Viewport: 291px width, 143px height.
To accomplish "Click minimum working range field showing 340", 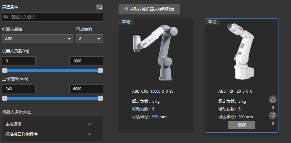I will tap(19, 89).
